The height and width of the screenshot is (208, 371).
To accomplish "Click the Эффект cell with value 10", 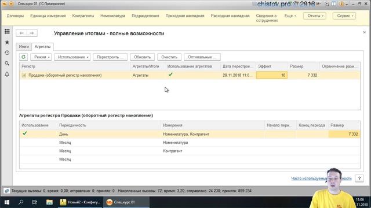I will coord(272,75).
